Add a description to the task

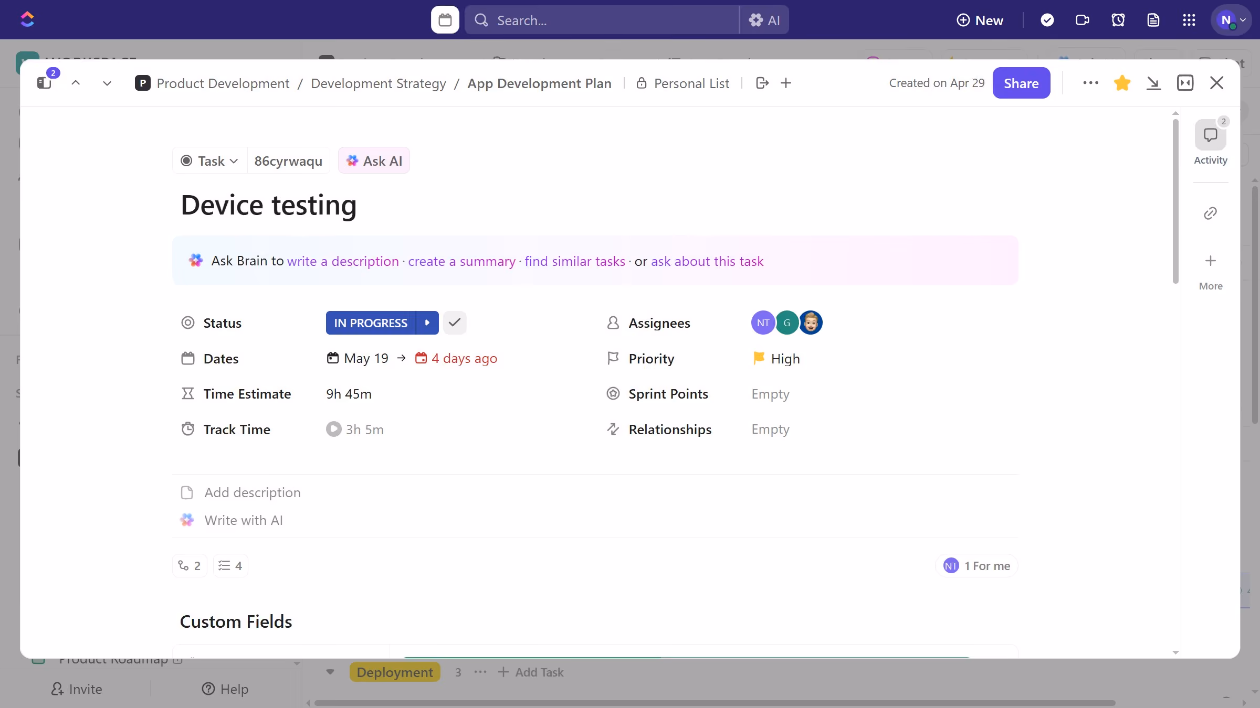click(252, 492)
